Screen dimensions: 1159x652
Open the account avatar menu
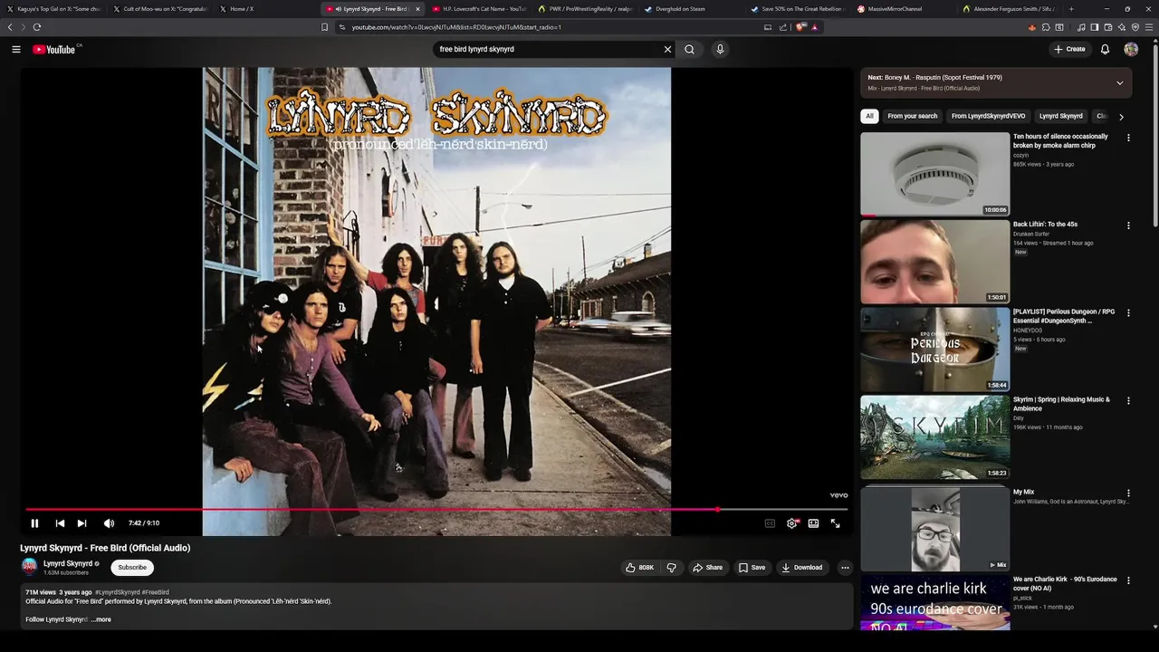click(x=1131, y=49)
